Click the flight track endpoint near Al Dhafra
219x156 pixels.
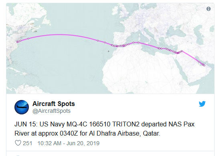[x=204, y=65]
